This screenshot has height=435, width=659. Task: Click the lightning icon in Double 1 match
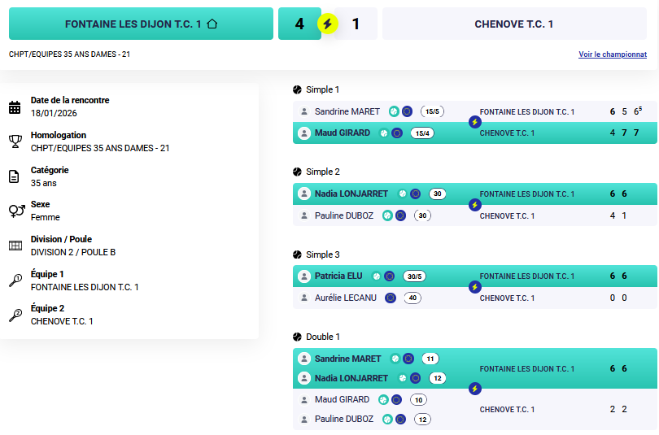475,389
